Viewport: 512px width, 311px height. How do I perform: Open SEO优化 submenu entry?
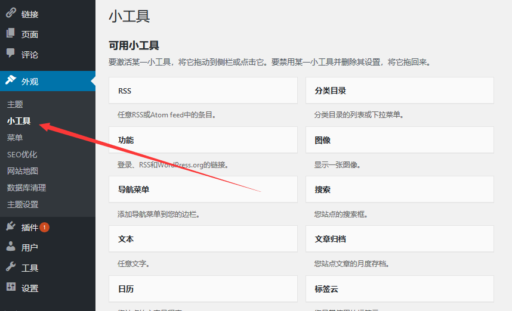(22, 154)
